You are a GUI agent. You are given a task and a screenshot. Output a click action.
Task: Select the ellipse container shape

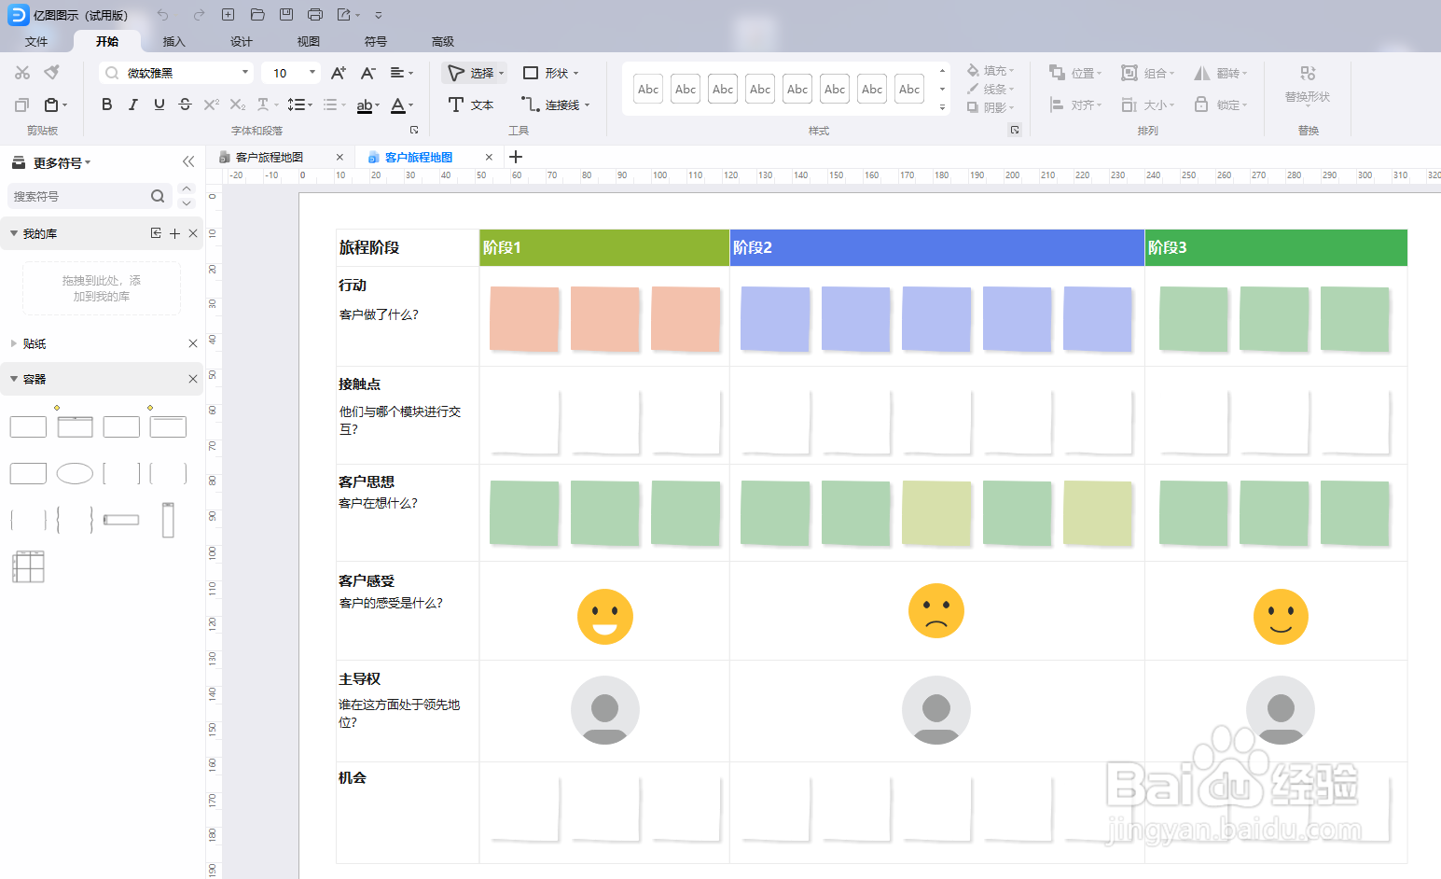point(75,473)
